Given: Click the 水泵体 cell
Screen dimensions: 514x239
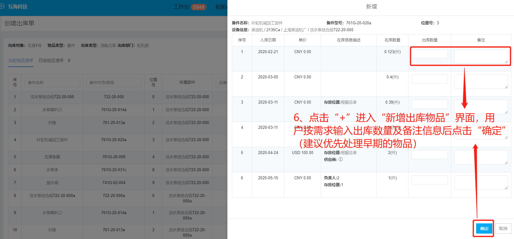Looking at the screenshot, I should 52,170.
